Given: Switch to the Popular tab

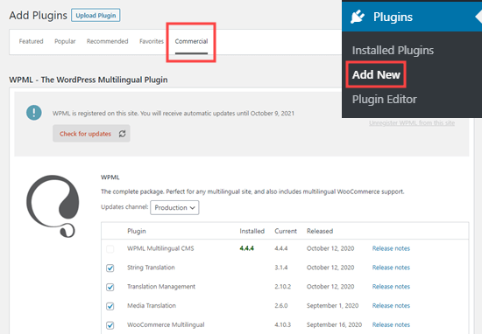Looking at the screenshot, I should point(65,41).
